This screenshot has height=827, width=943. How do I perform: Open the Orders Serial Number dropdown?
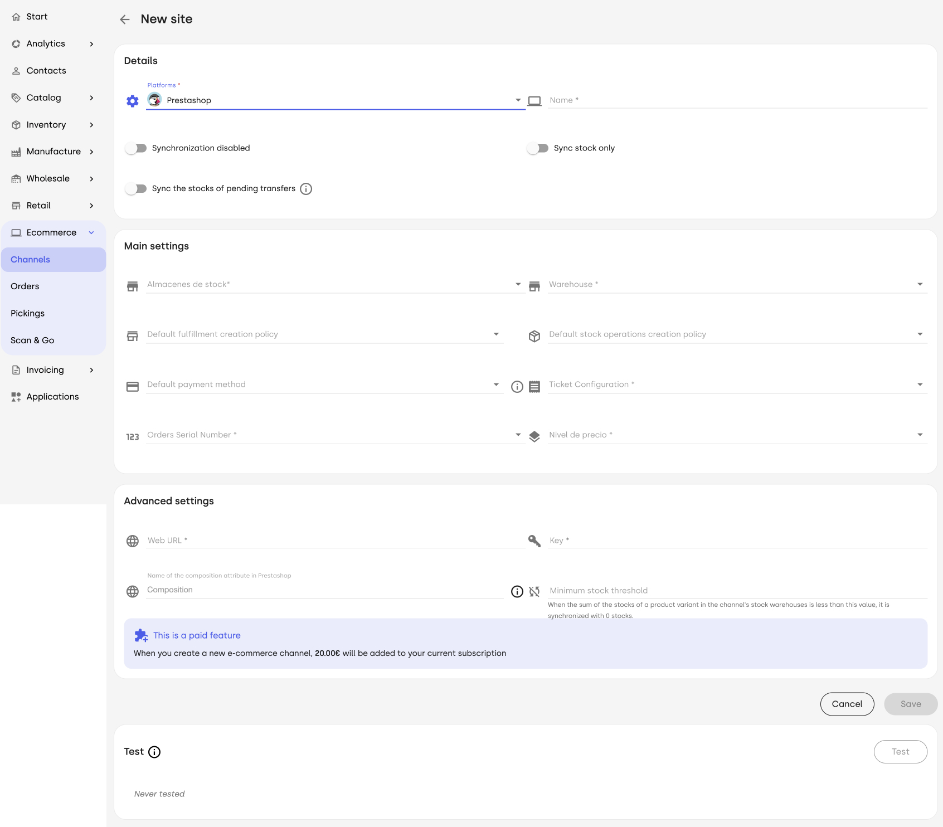[x=336, y=435]
